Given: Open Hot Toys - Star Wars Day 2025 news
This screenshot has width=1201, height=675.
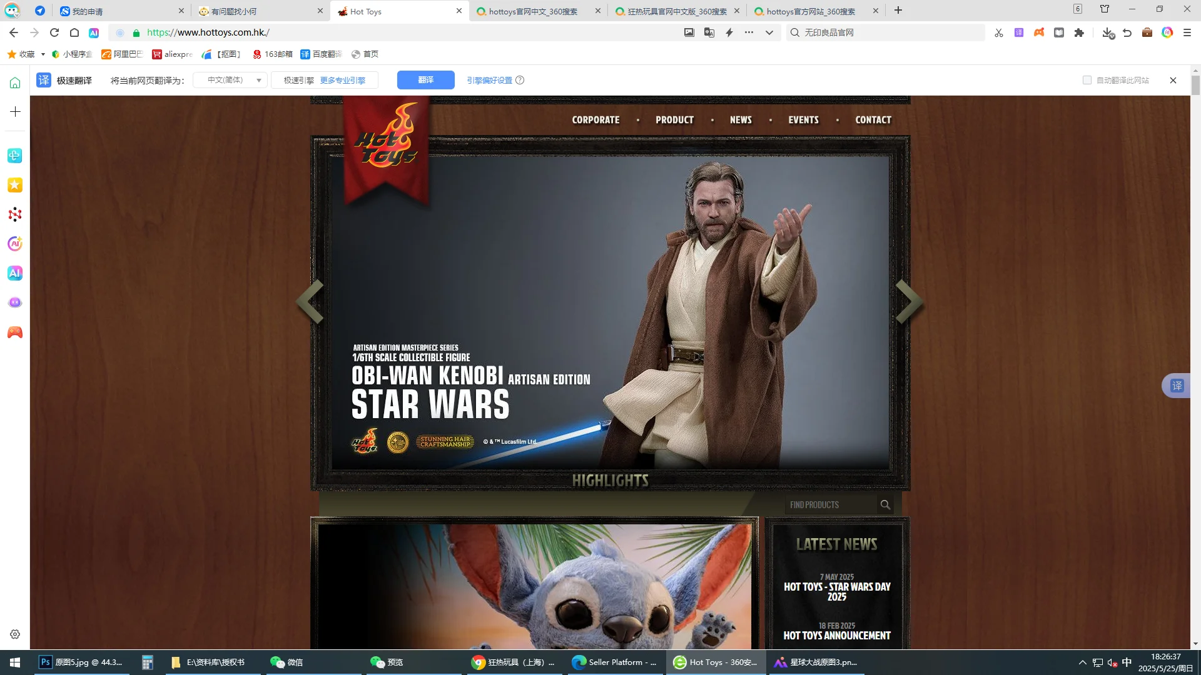Looking at the screenshot, I should point(837,591).
